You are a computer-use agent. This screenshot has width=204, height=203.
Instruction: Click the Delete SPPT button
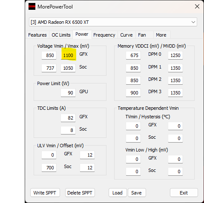click(80, 193)
